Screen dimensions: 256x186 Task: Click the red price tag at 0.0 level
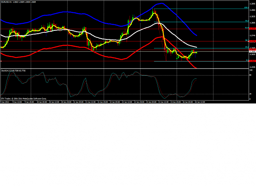pos(252,61)
